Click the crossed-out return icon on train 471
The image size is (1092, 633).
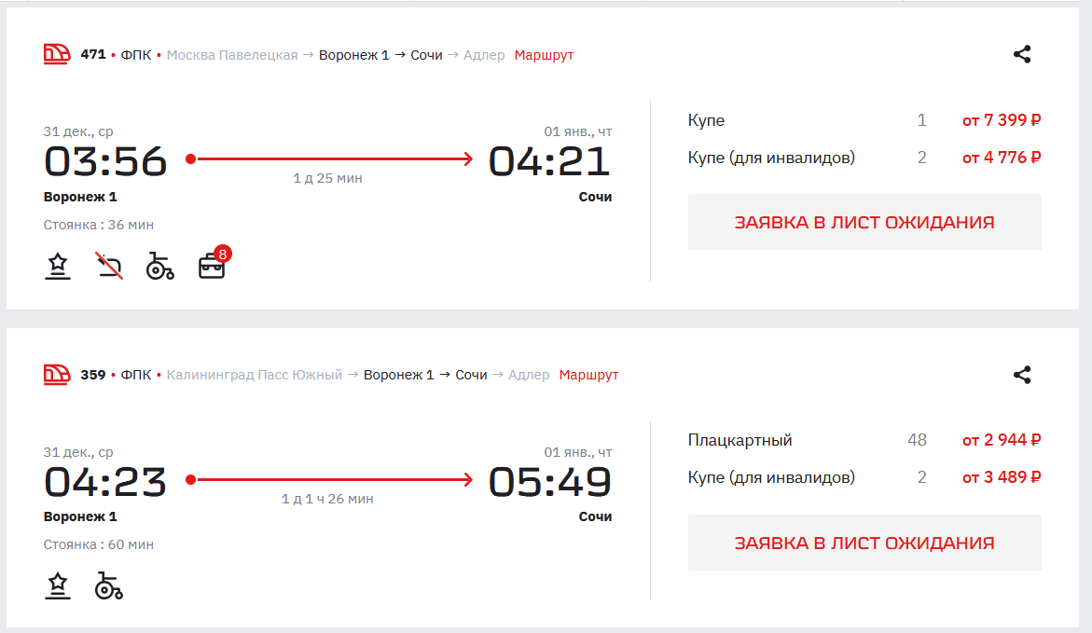[x=110, y=267]
